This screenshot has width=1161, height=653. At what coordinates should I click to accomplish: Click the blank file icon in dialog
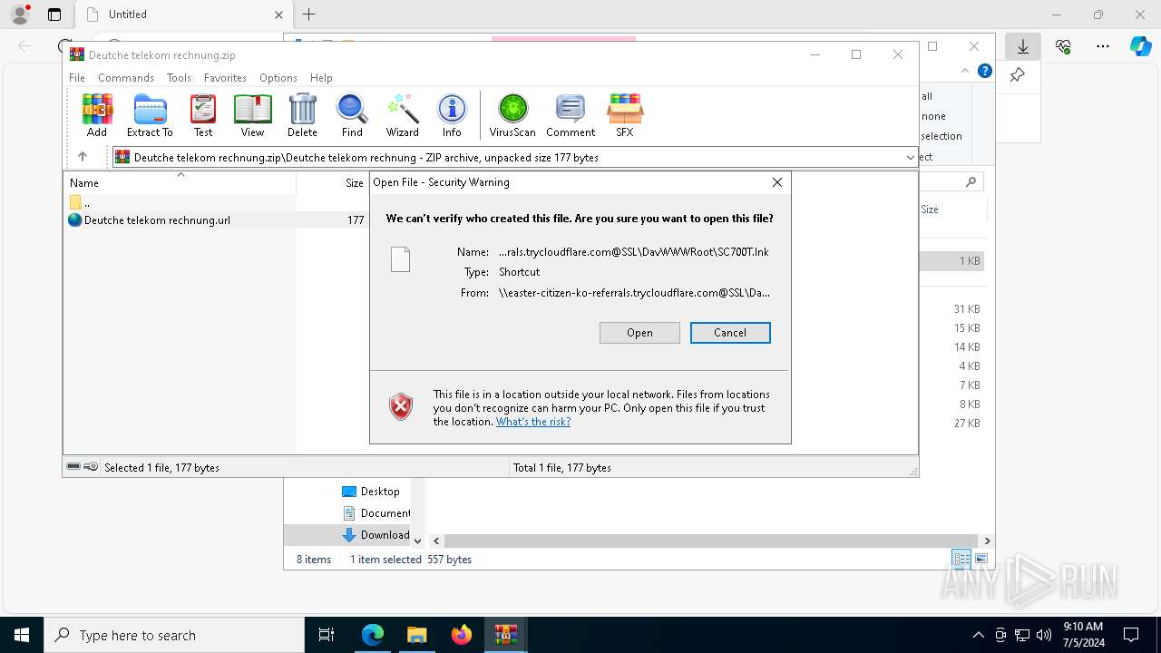(400, 259)
